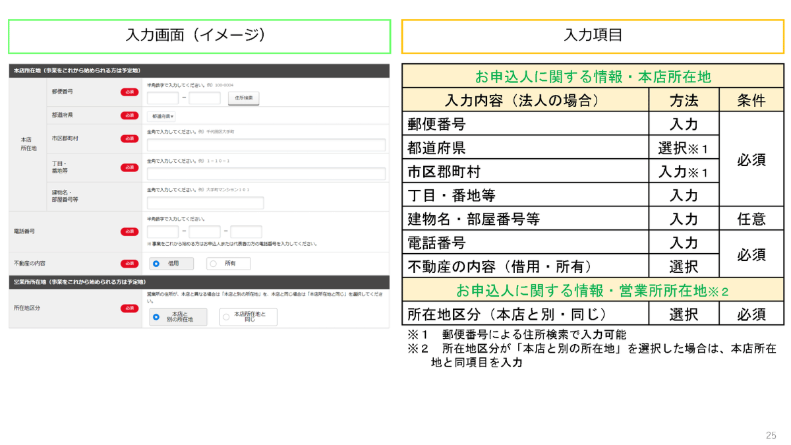The height and width of the screenshot is (445, 791).
Task: Click the 電話番号 label in the form
Action: (24, 231)
